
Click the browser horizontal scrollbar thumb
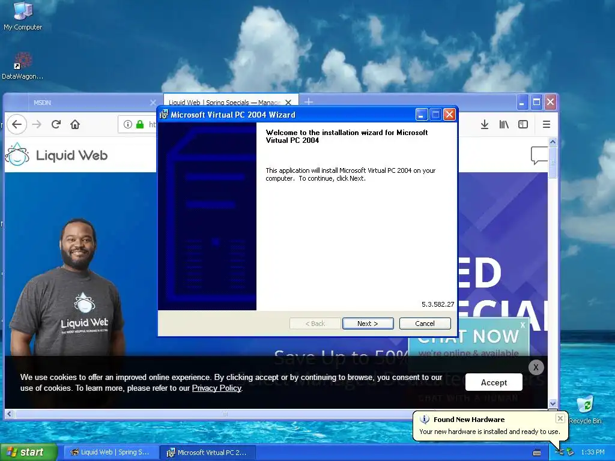click(225, 414)
